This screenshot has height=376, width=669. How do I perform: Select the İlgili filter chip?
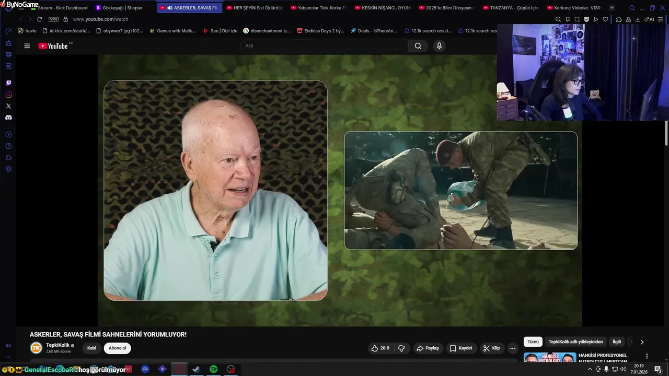pyautogui.click(x=617, y=342)
